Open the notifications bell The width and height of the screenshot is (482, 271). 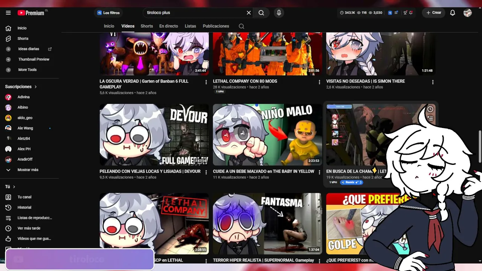point(453,13)
